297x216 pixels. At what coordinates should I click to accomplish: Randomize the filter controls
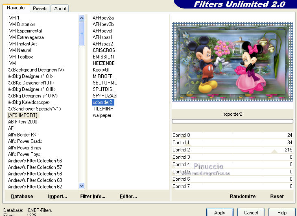point(242,197)
